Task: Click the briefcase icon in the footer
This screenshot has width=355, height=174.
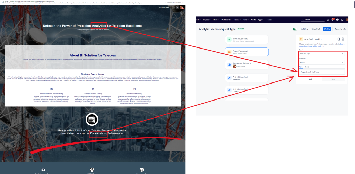Action: click(x=43, y=170)
